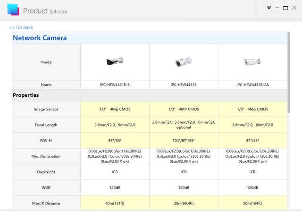Viewport: 302px width, 211px height.
Task: Click the Product Selector logo icon
Action: point(13,9)
